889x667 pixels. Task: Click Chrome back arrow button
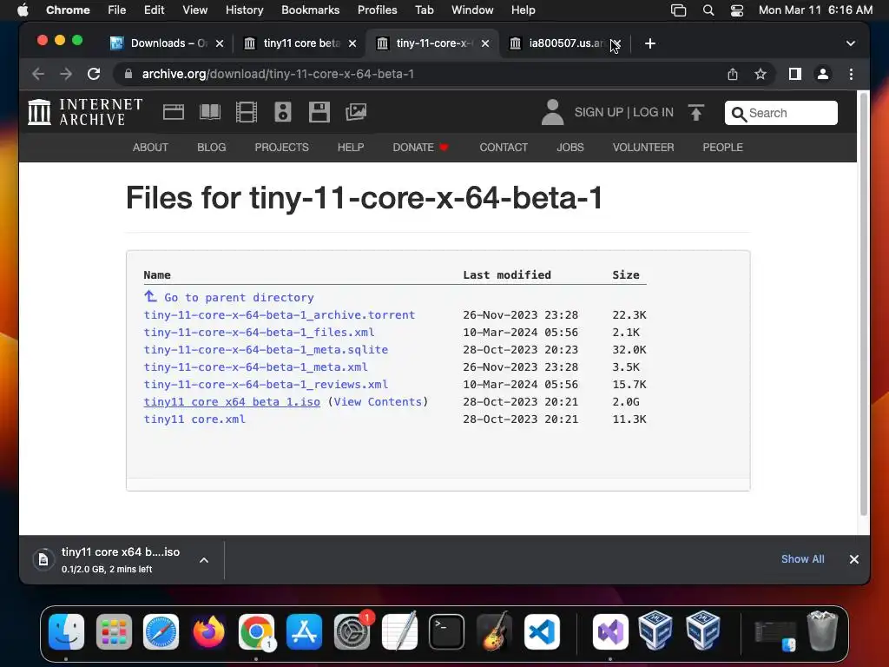coord(38,74)
